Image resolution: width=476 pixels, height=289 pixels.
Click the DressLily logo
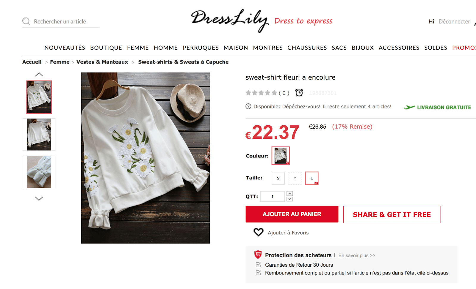[230, 20]
